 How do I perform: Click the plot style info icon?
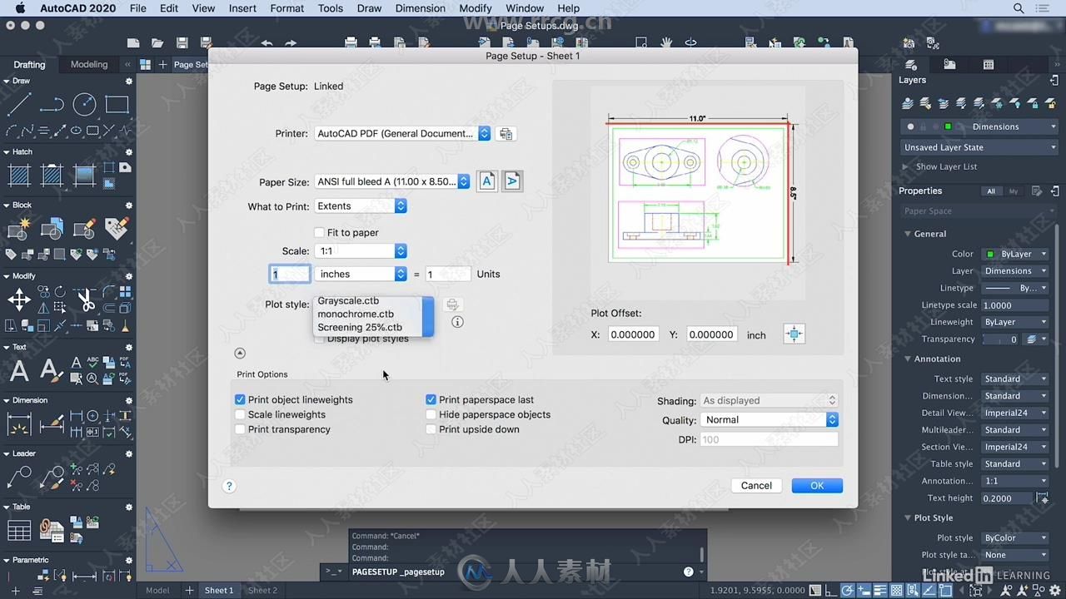tap(457, 322)
